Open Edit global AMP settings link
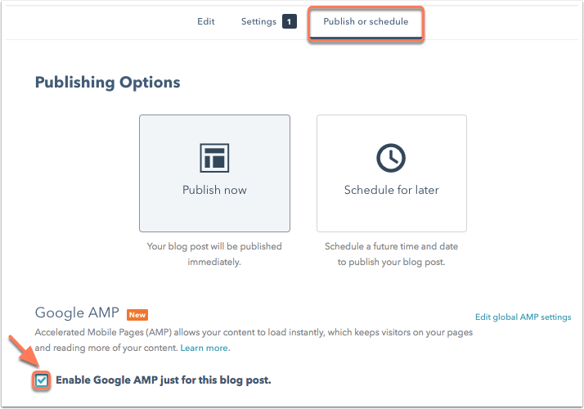This screenshot has width=584, height=409. click(523, 317)
